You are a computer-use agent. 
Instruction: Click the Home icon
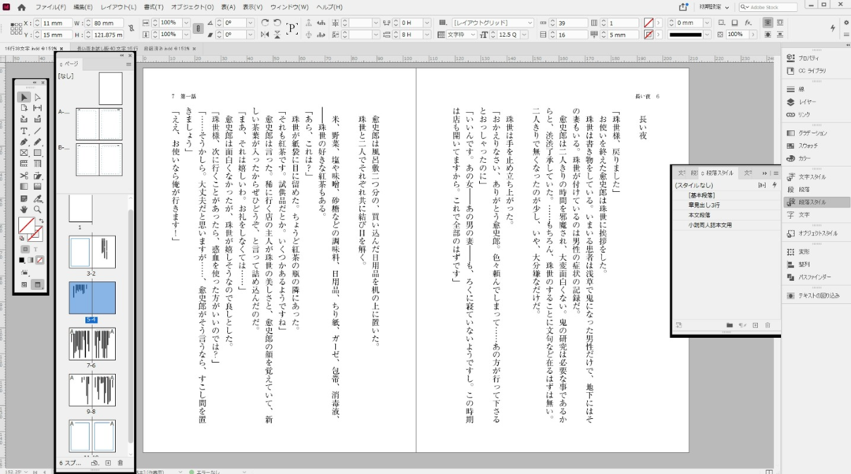[x=21, y=7]
